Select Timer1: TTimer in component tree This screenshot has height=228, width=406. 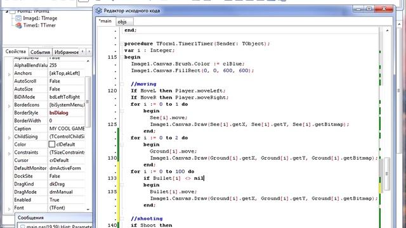pyautogui.click(x=39, y=25)
